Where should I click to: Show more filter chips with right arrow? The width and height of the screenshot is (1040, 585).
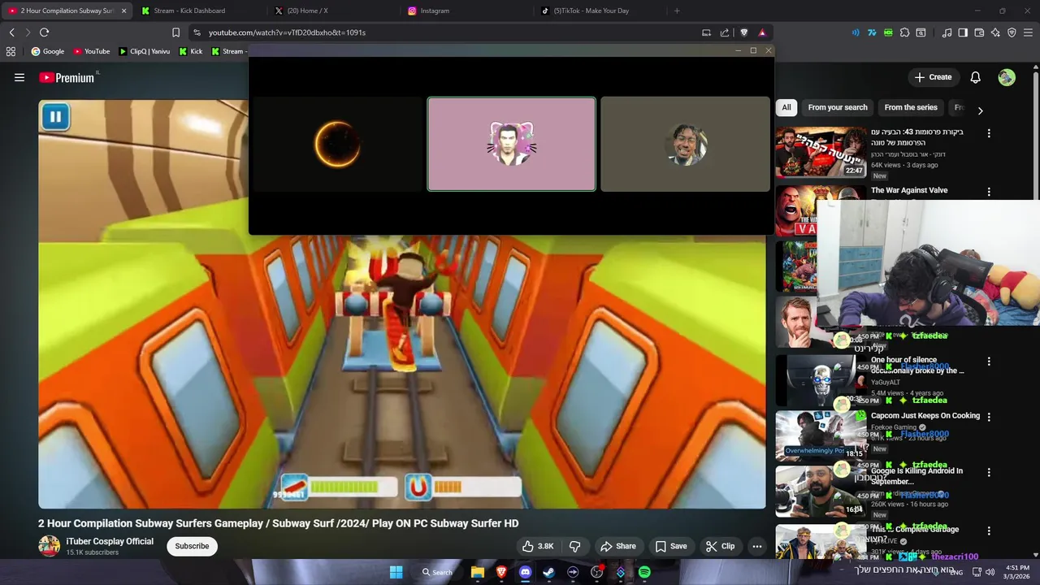coord(980,110)
